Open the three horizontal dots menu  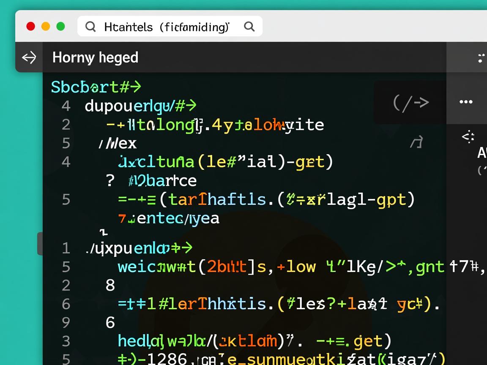(466, 102)
